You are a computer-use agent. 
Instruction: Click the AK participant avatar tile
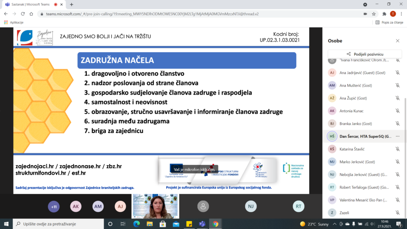[76, 206]
